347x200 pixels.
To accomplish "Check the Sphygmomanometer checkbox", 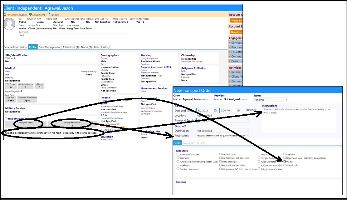I will click(259, 169).
